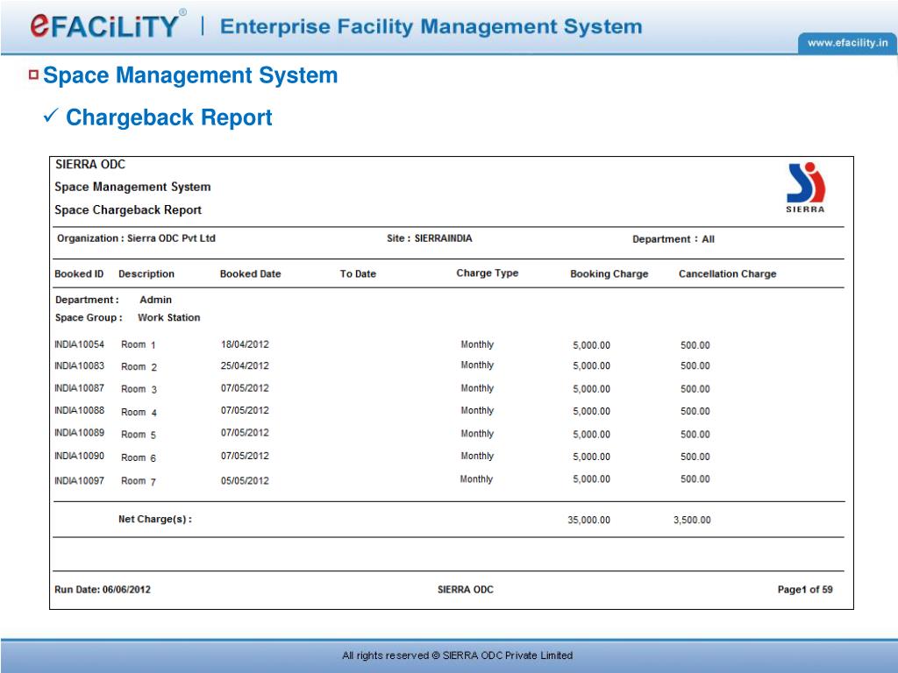898x673 pixels.
Task: Click the Department: Admin group label
Action: click(x=113, y=300)
